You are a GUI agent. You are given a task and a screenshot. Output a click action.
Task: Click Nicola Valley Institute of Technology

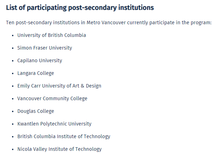click(x=59, y=149)
